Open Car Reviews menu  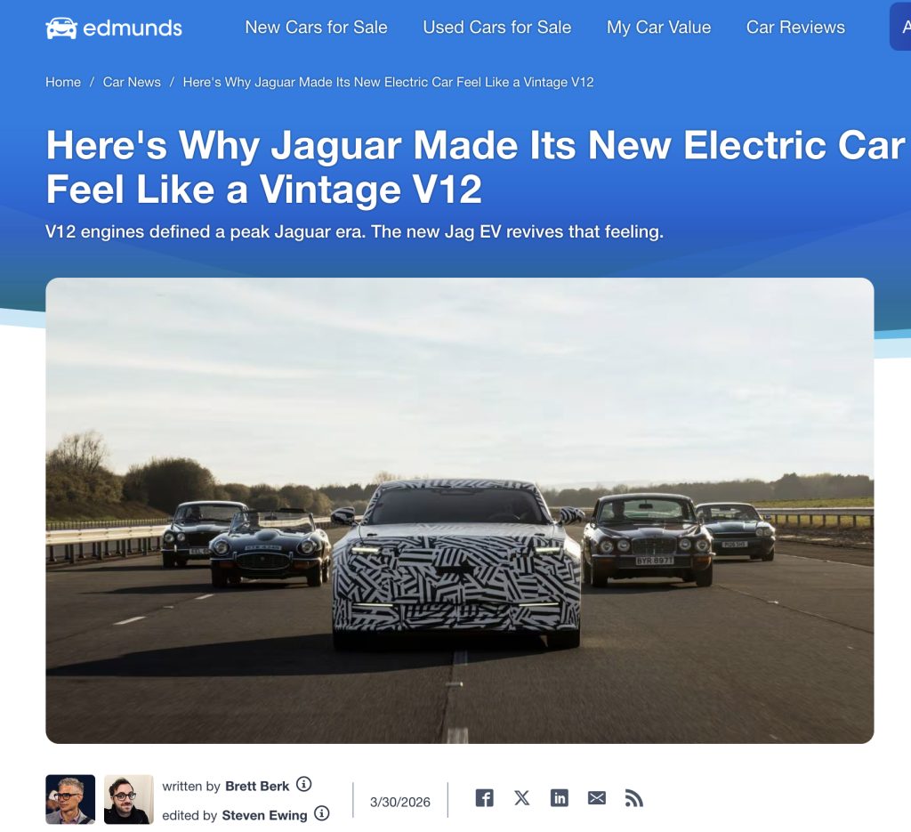795,28
